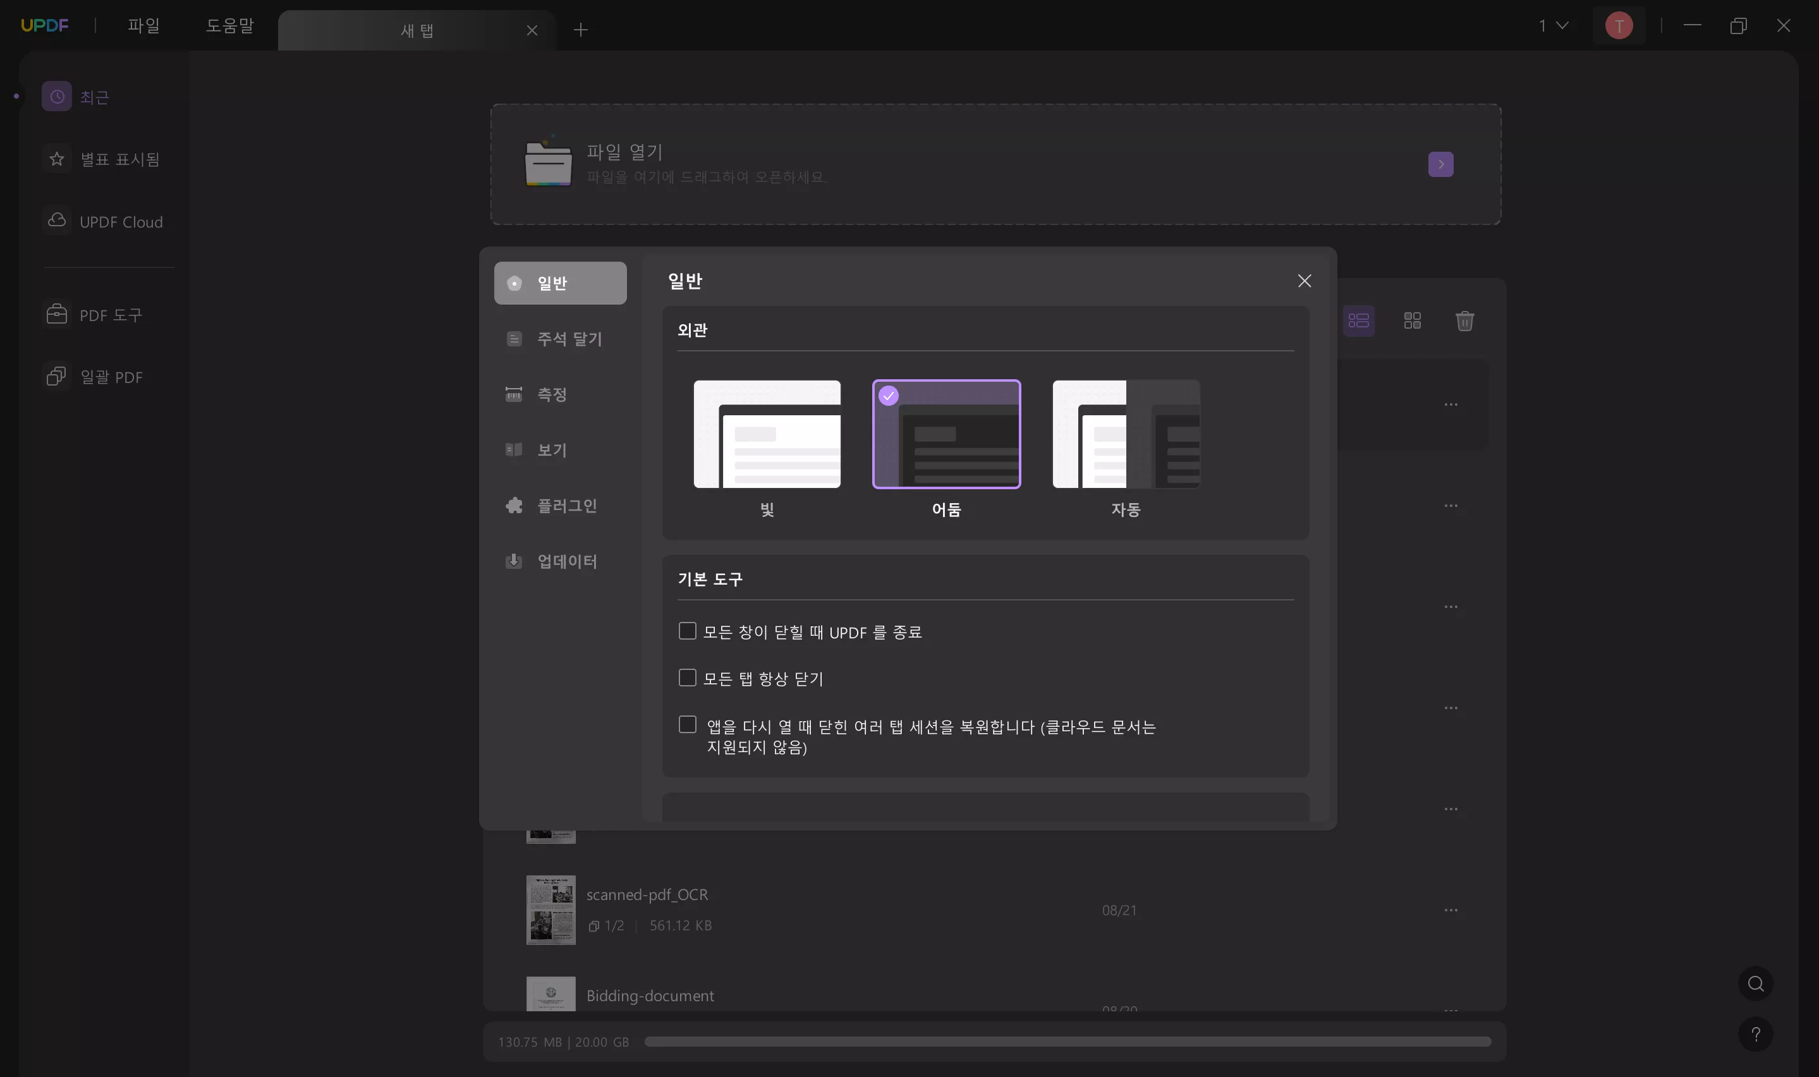1819x1077 pixels.
Task: Click the trash delete icon
Action: point(1464,321)
